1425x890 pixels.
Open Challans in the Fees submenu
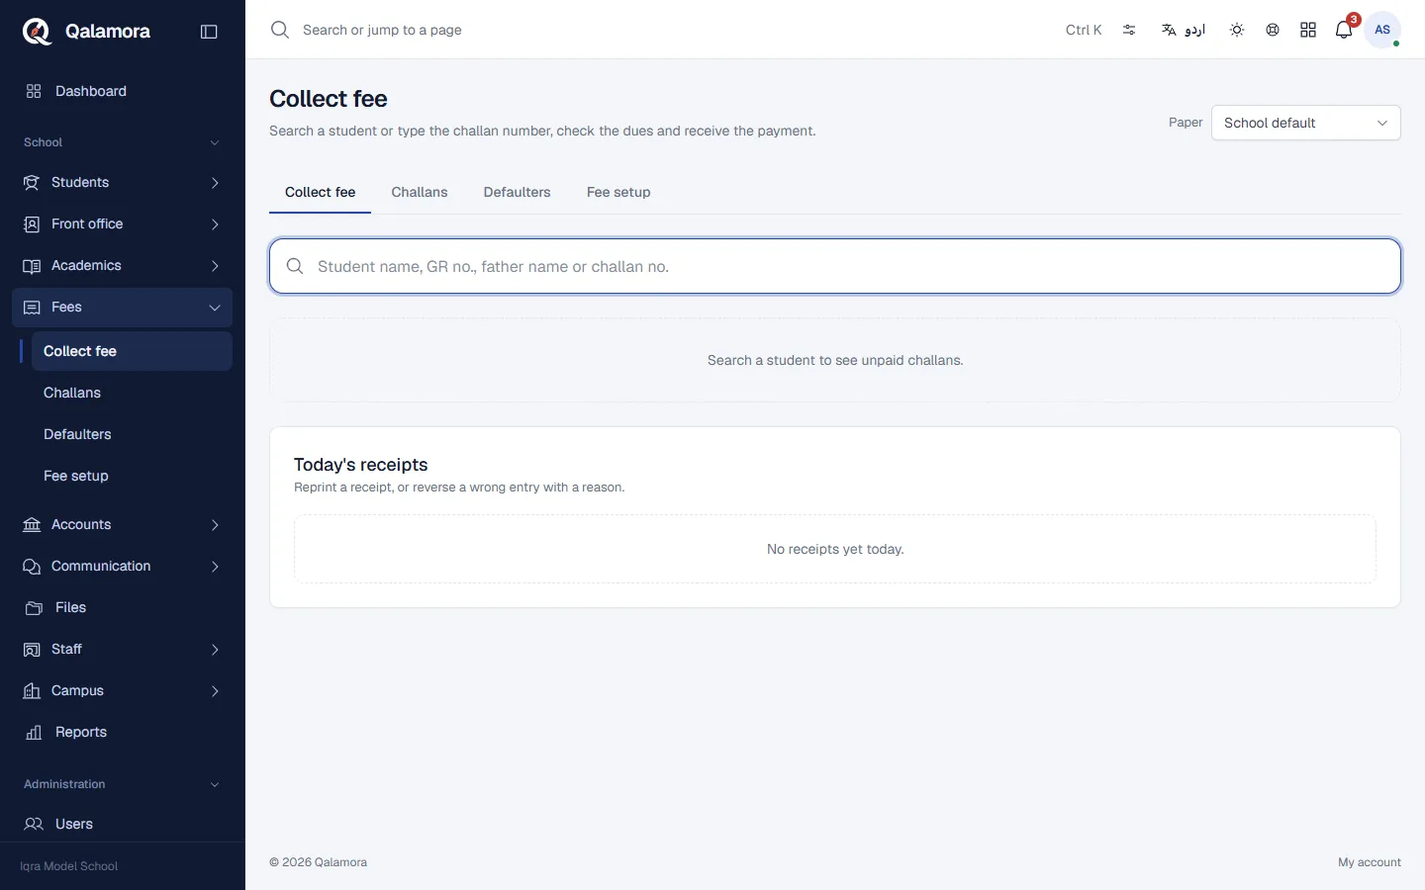(x=132, y=393)
